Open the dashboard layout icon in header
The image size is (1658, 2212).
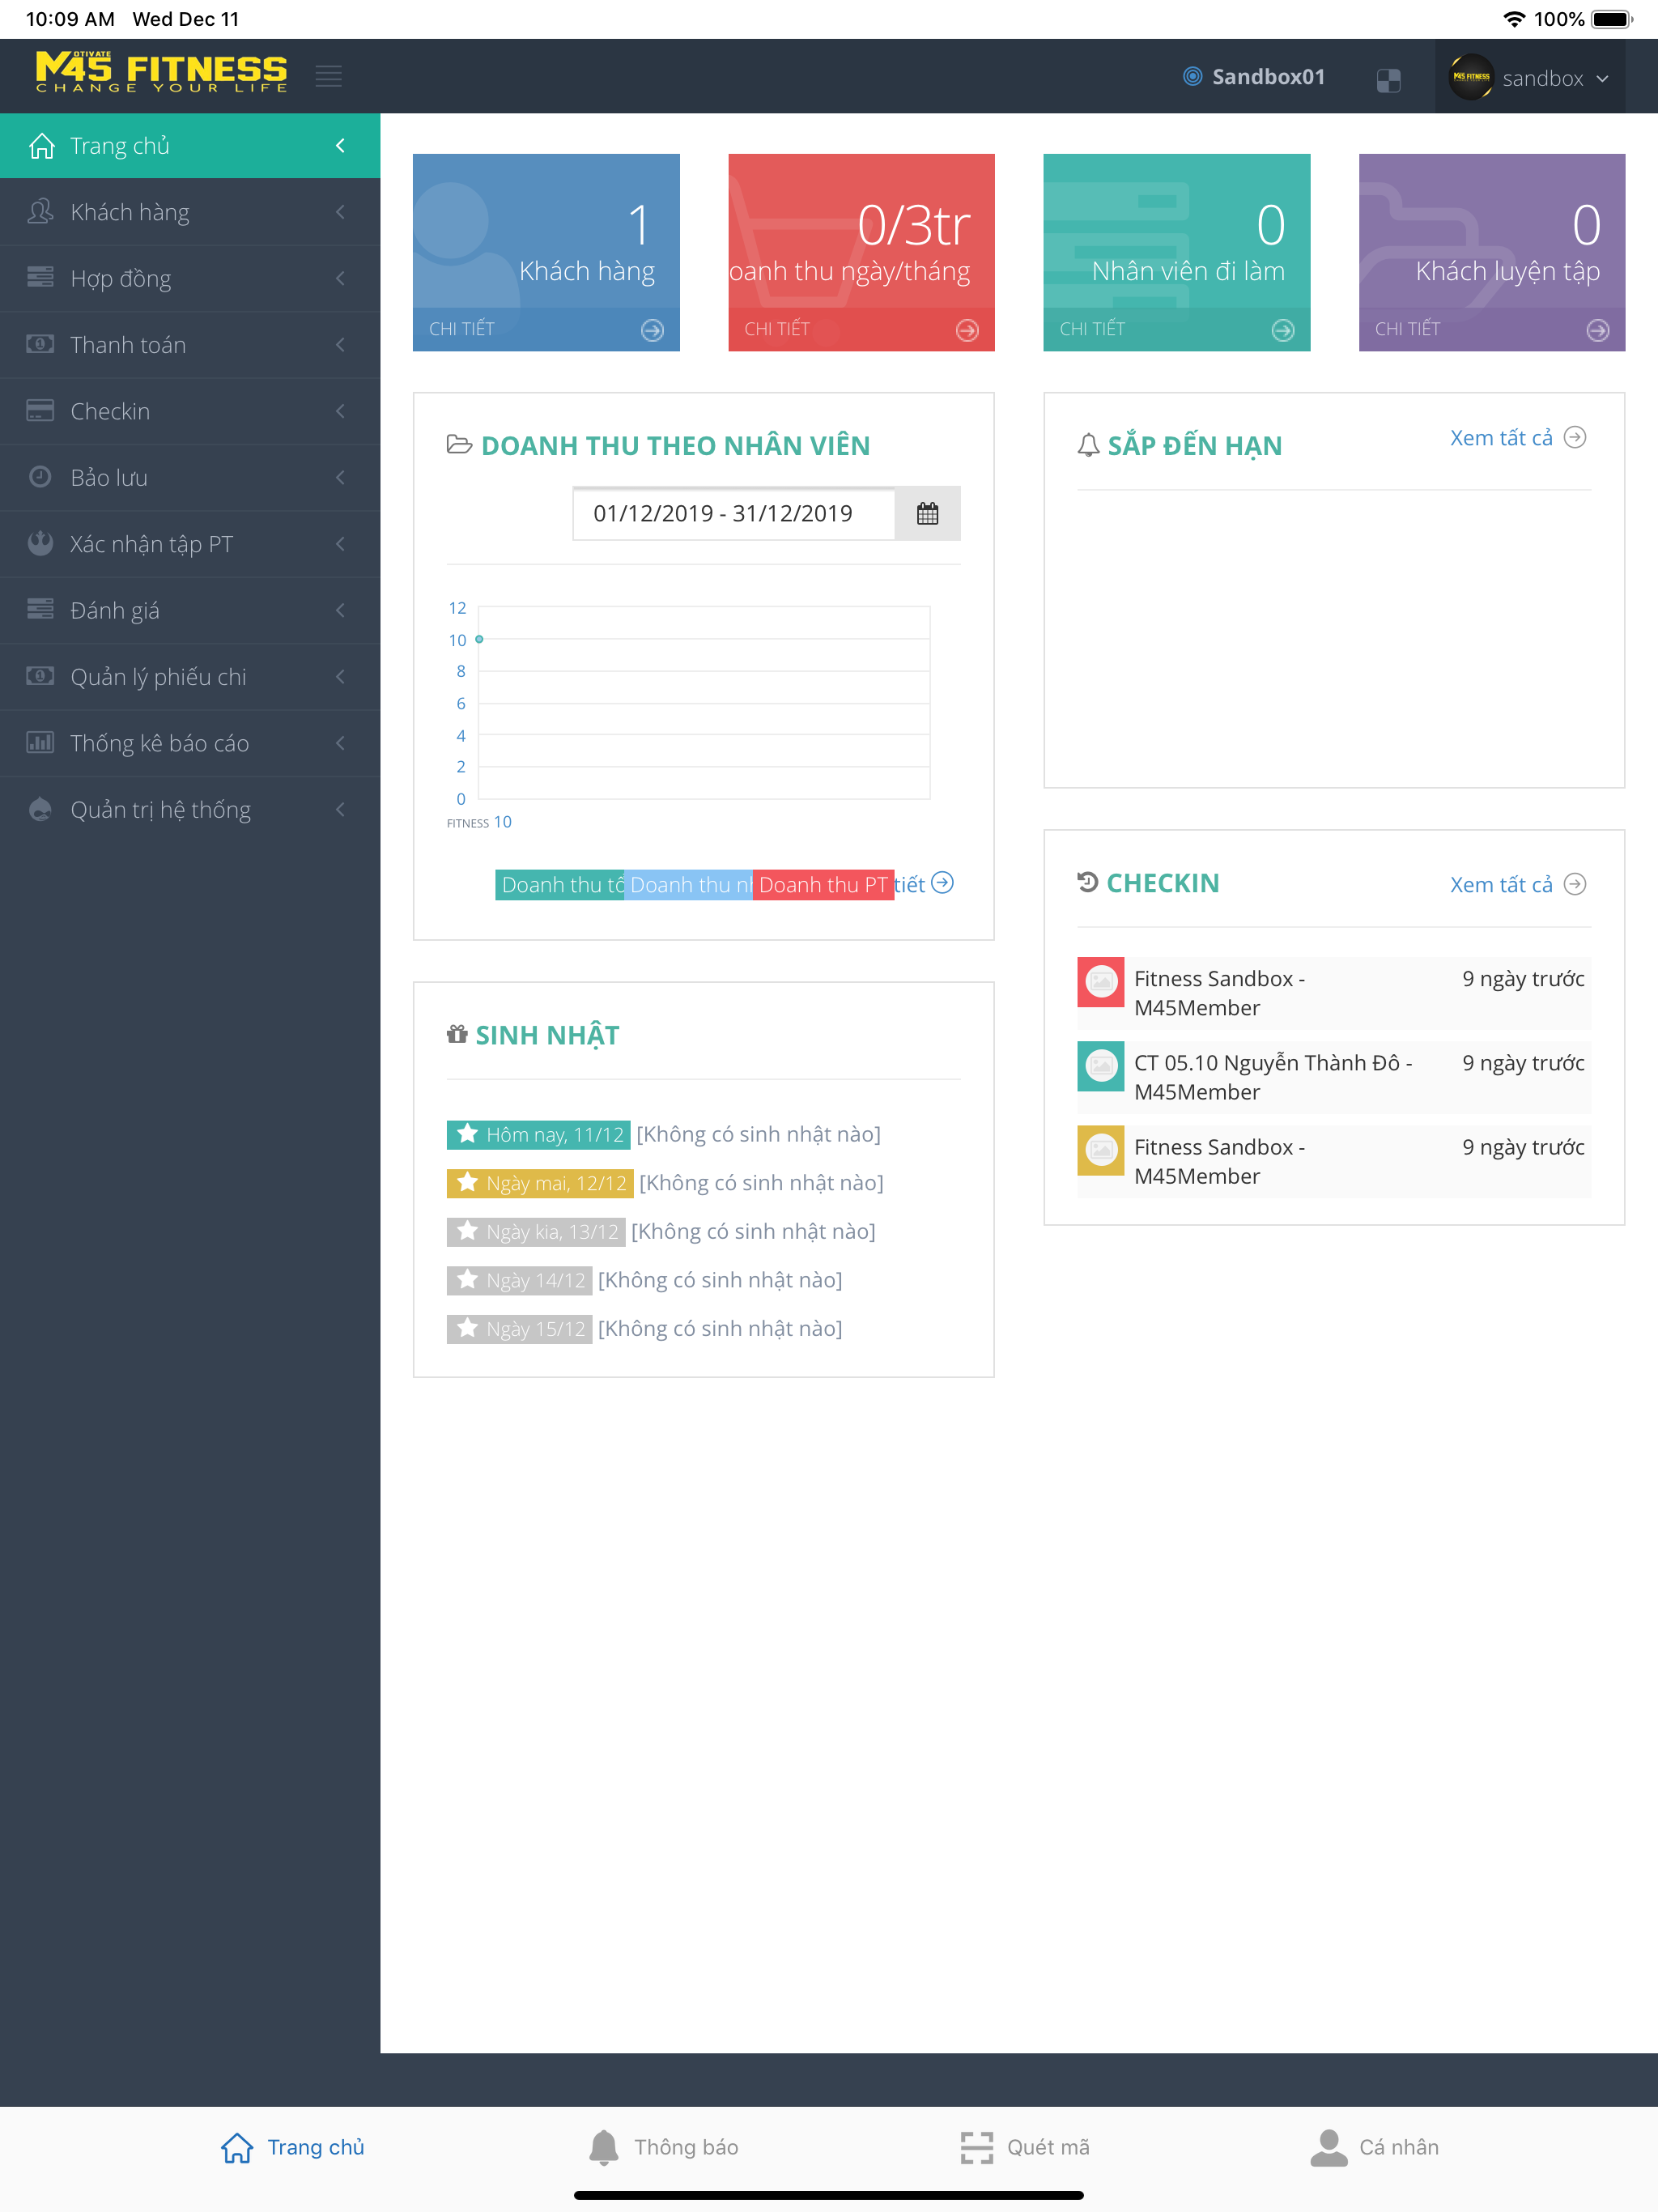(x=1388, y=80)
